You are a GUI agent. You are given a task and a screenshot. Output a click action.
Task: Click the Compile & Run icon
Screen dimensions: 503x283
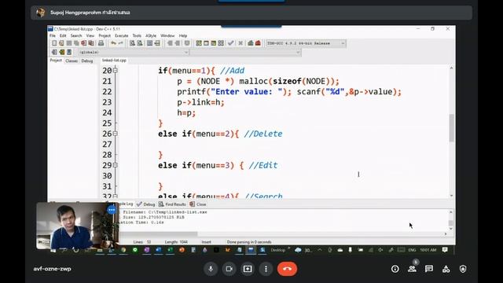point(214,43)
